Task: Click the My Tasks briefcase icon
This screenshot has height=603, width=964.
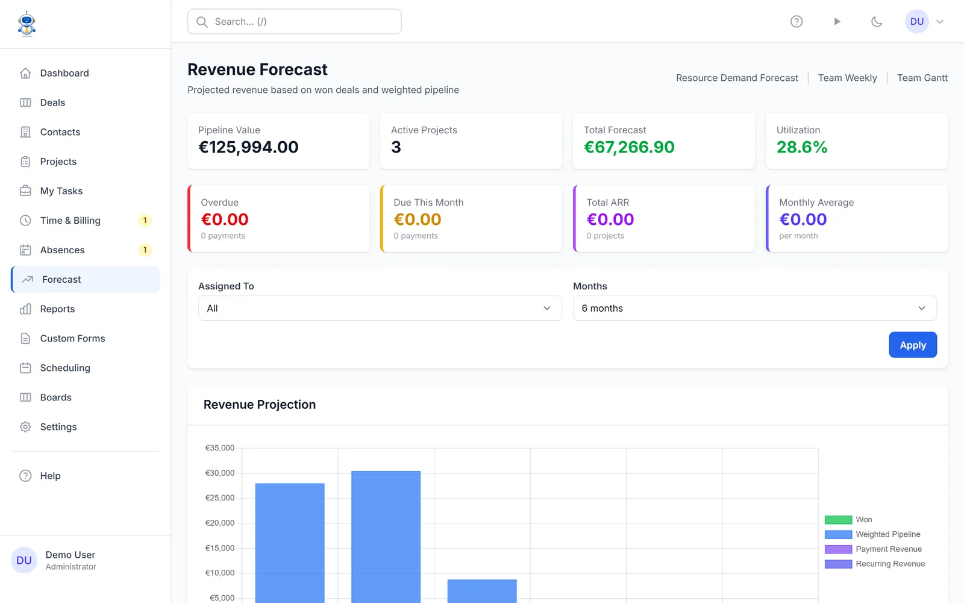Action: (x=25, y=191)
